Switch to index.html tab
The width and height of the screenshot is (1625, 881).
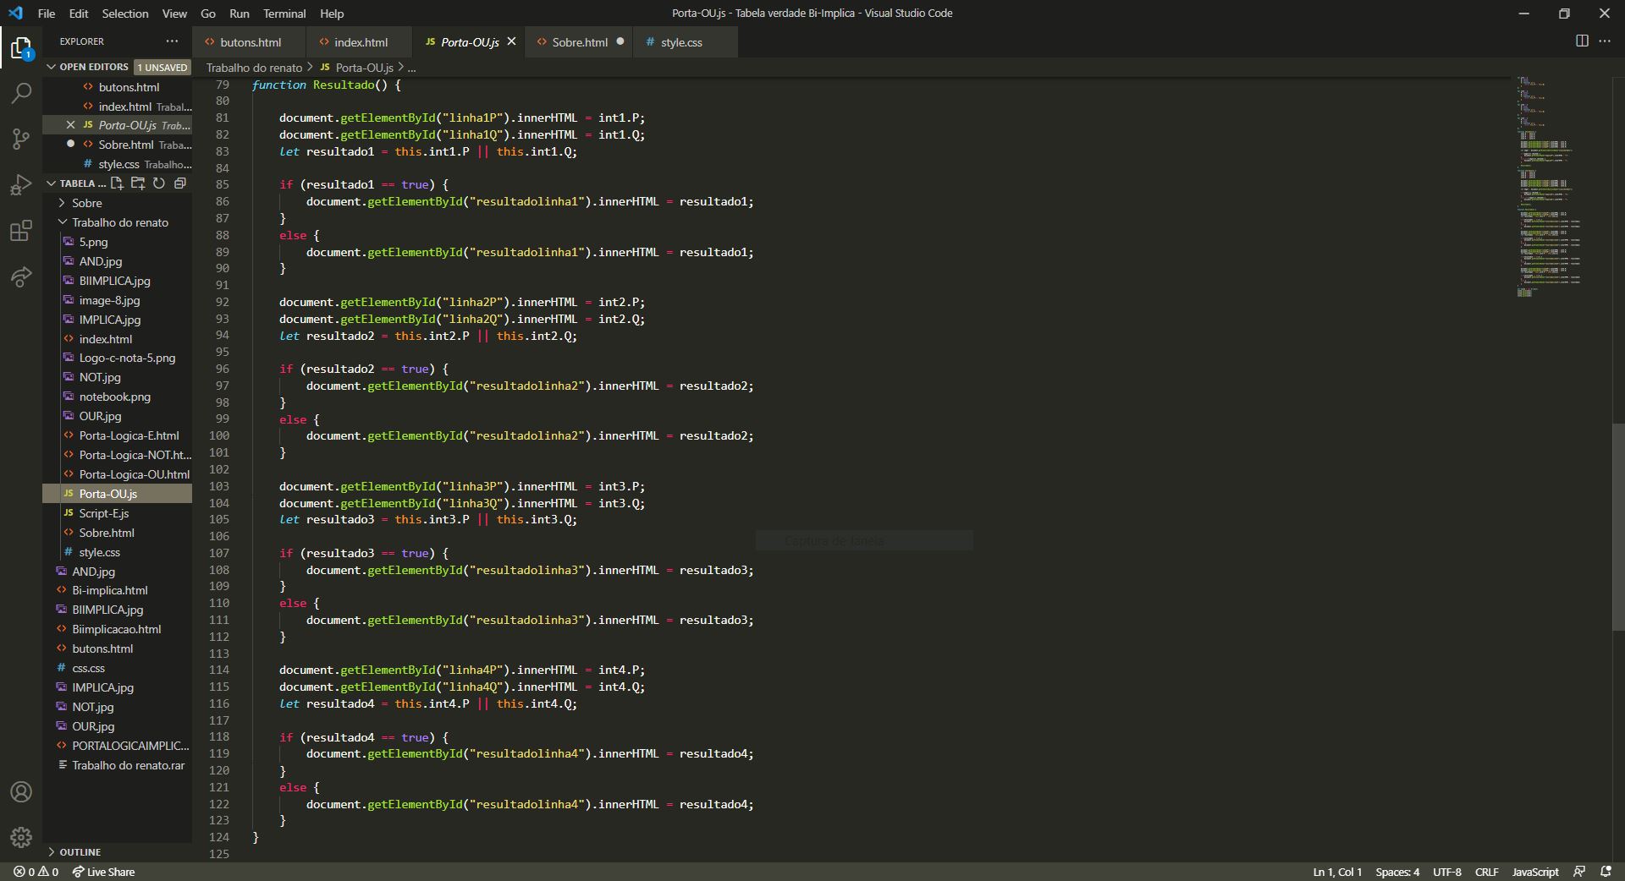click(359, 41)
